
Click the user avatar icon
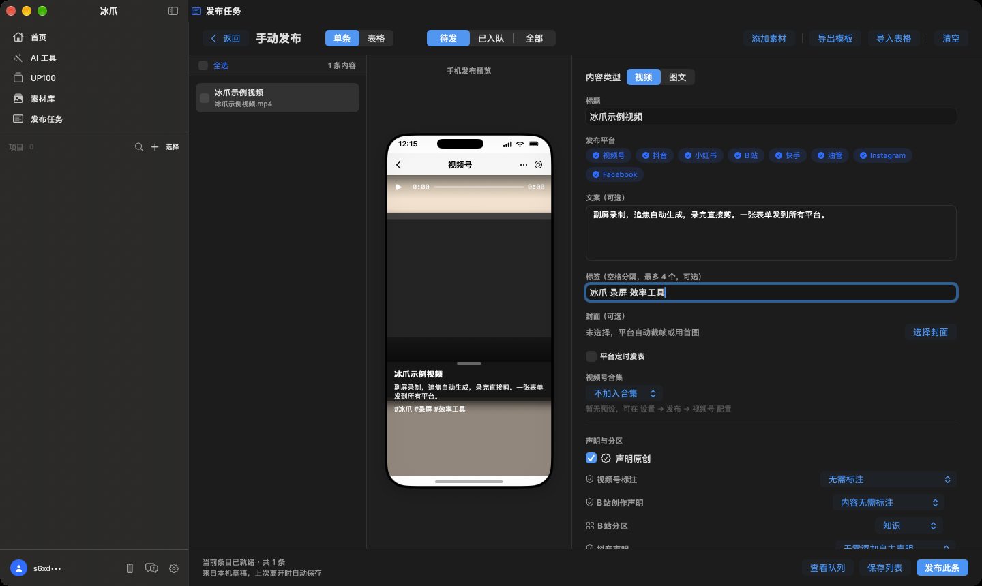[x=19, y=568]
